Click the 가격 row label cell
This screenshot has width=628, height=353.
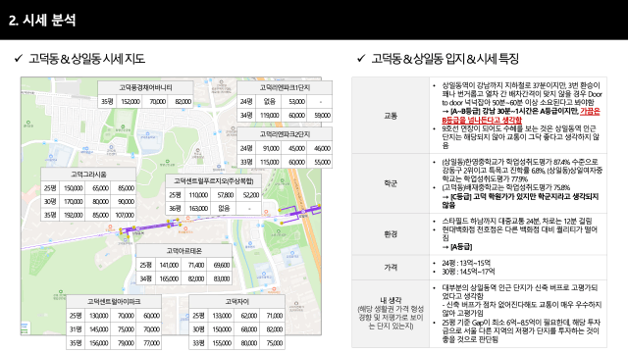click(391, 268)
